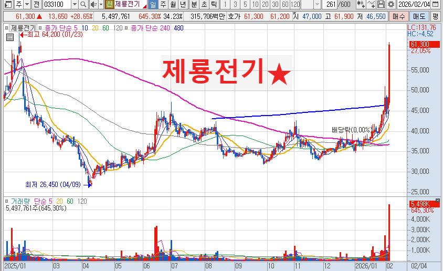Switch to yearly 년 chart period
Screen dimensions: 443x271
click(183, 4)
